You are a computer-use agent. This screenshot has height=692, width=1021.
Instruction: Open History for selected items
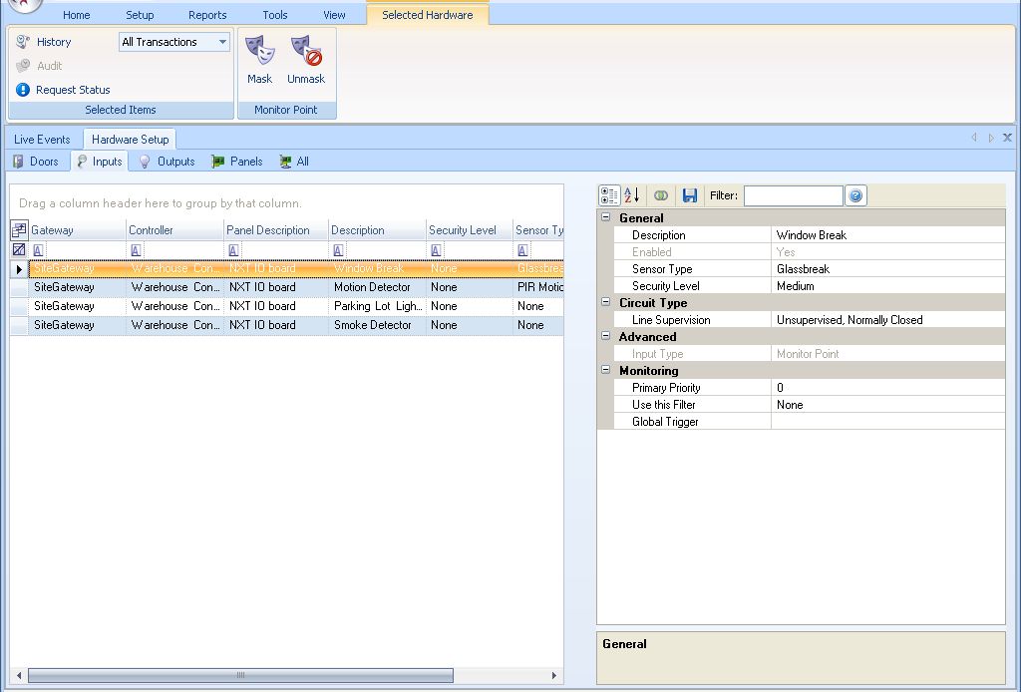point(43,42)
